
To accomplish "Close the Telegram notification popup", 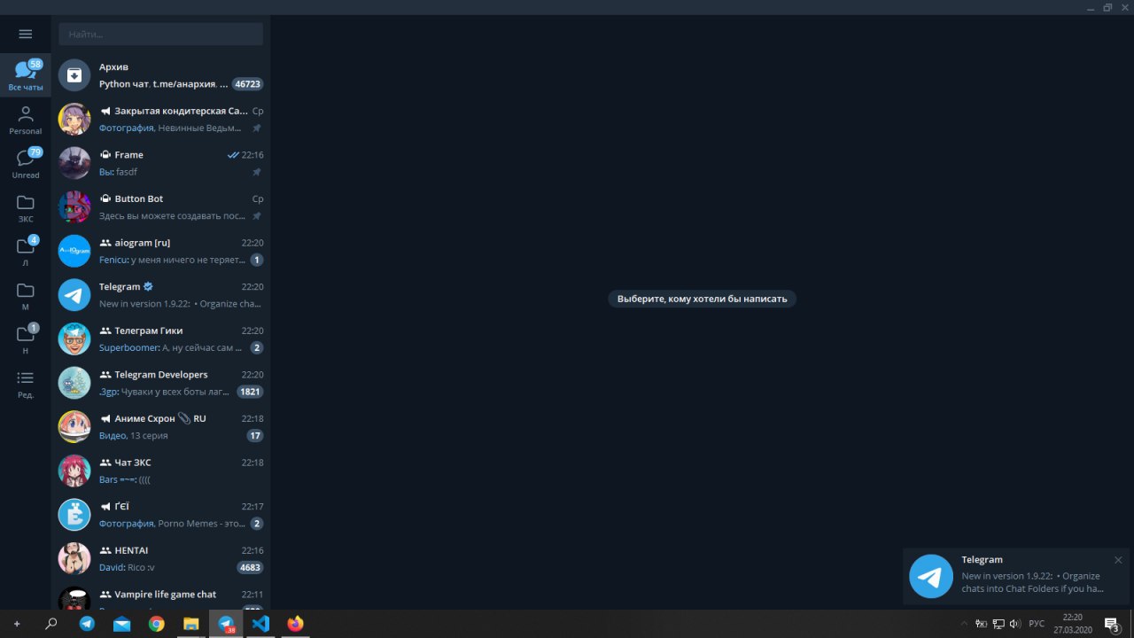I will click(x=1118, y=560).
